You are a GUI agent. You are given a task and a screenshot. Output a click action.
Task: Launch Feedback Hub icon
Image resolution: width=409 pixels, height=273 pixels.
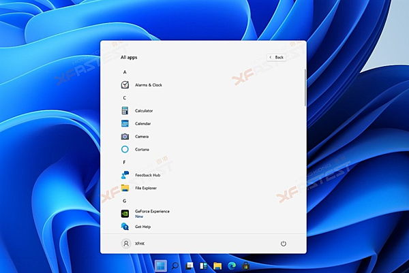(x=125, y=175)
